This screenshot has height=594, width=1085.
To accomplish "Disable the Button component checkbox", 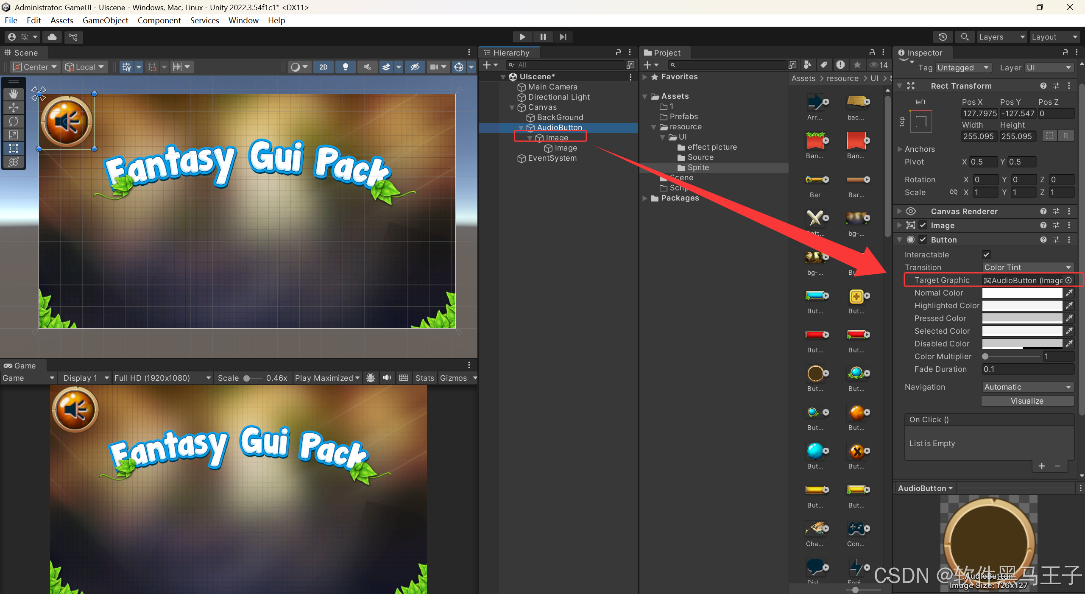I will [923, 240].
